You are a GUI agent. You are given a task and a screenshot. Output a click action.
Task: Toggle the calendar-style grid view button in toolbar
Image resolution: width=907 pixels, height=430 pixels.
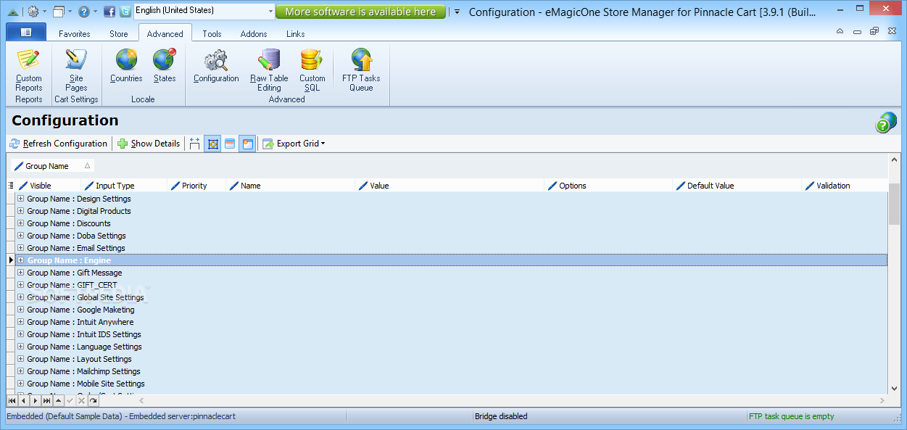pyautogui.click(x=230, y=144)
